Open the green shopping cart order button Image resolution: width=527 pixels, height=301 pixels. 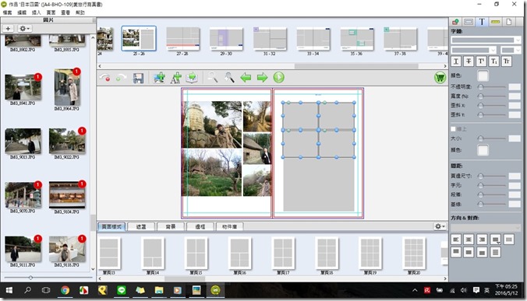440,78
